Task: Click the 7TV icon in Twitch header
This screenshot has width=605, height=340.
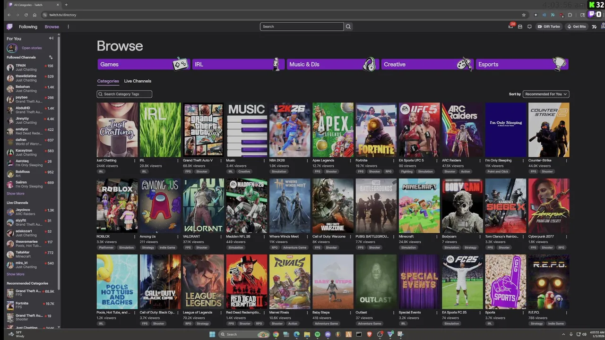Action: click(x=594, y=27)
